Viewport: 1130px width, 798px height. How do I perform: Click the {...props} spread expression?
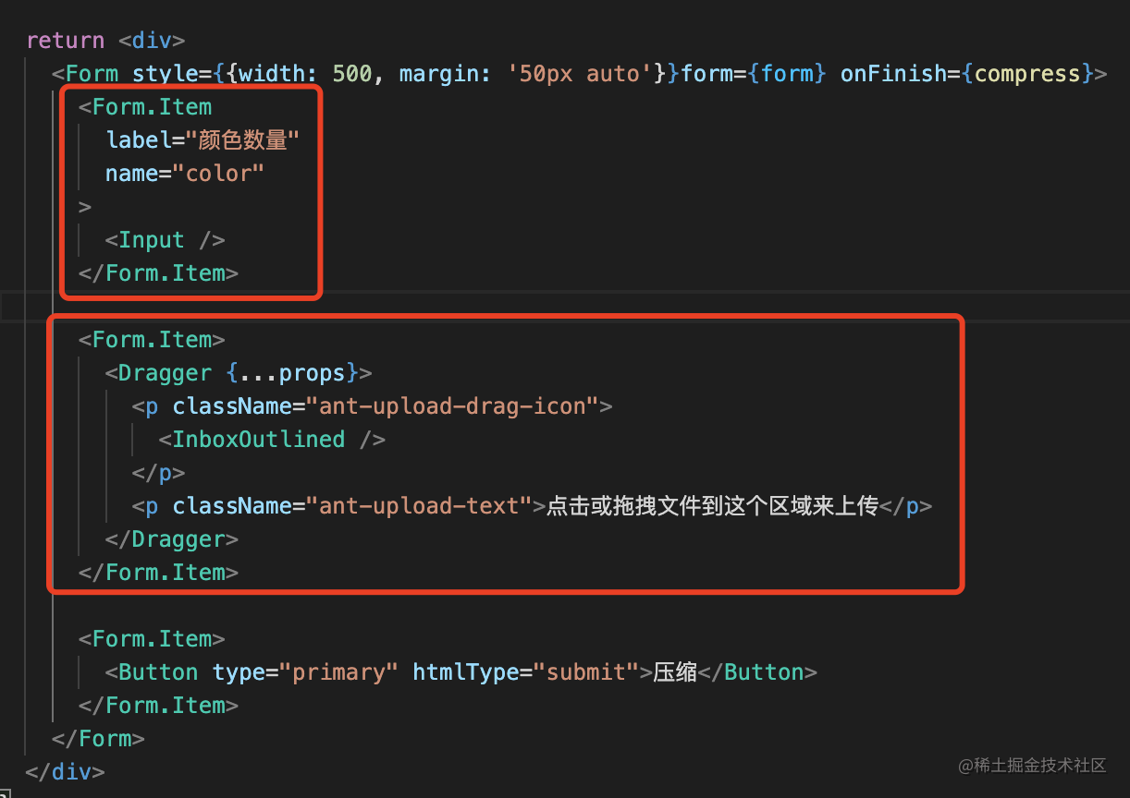[x=291, y=373]
